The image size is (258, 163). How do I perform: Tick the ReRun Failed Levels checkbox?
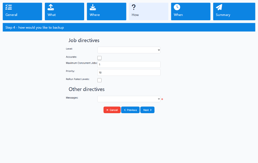coord(99,80)
